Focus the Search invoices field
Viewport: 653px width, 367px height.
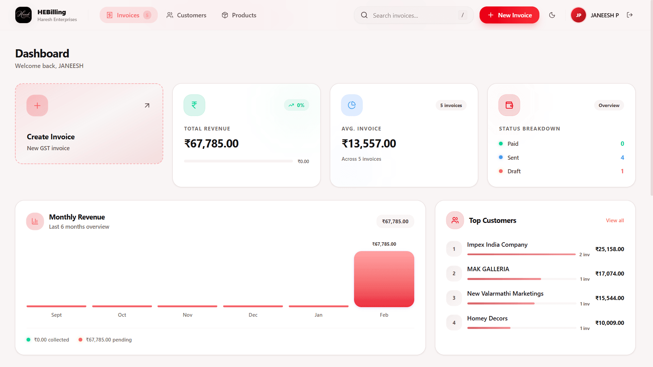413,15
